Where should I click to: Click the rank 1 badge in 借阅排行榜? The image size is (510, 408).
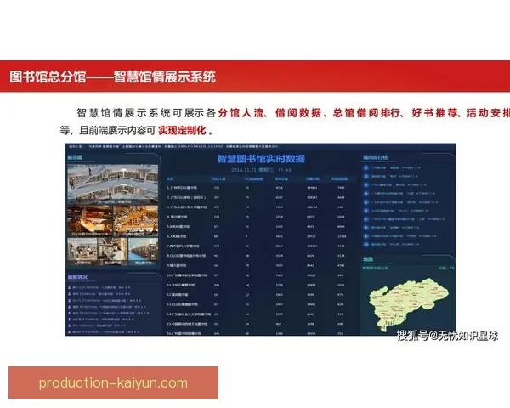(365, 168)
